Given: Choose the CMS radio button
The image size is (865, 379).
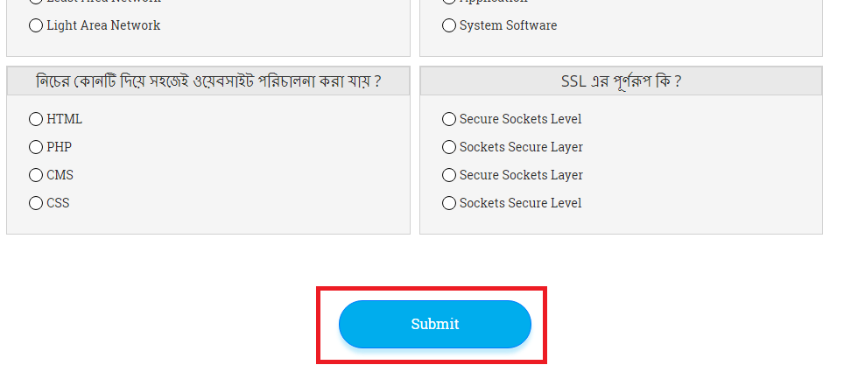Looking at the screenshot, I should [x=36, y=175].
